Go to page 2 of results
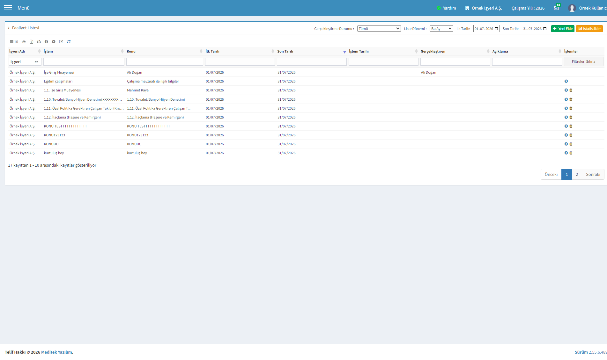 click(577, 174)
